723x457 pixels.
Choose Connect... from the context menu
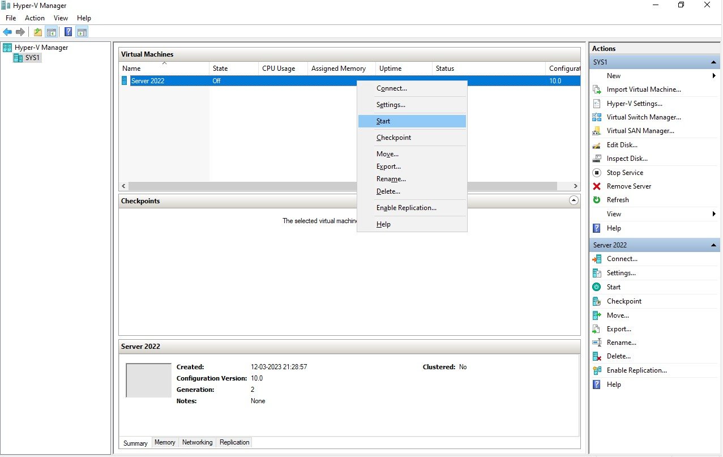click(412, 88)
